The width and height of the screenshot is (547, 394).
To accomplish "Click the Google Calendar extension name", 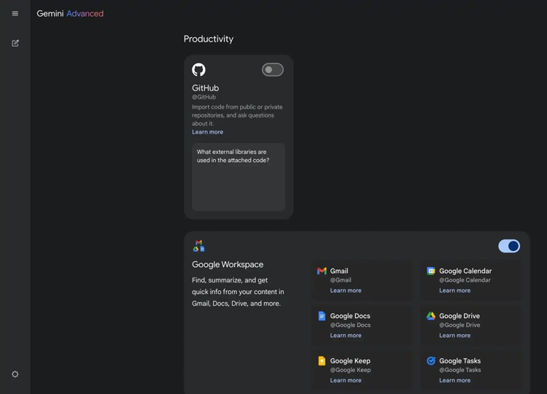I will (x=465, y=271).
